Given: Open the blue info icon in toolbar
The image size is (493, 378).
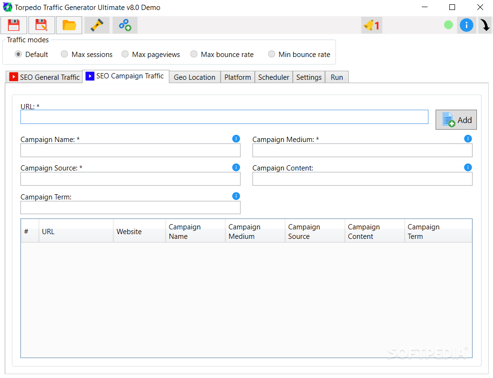Looking at the screenshot, I should 466,25.
